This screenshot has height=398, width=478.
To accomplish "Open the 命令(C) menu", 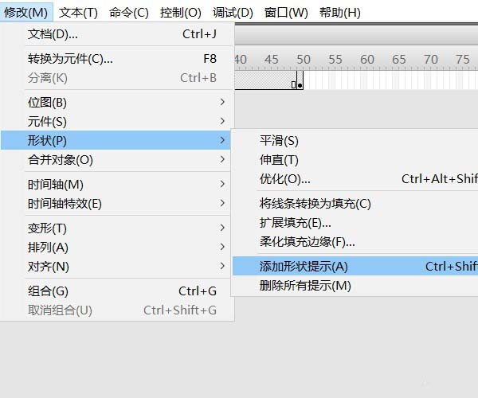I will point(128,12).
